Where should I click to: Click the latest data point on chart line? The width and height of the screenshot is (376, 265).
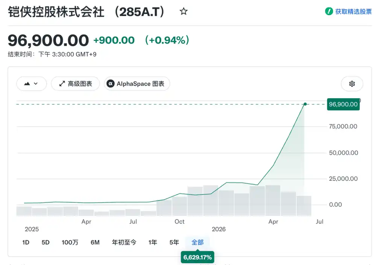(305, 104)
